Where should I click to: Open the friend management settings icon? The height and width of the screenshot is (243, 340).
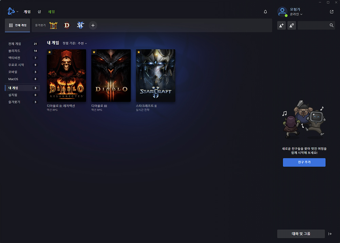pyautogui.click(x=292, y=26)
